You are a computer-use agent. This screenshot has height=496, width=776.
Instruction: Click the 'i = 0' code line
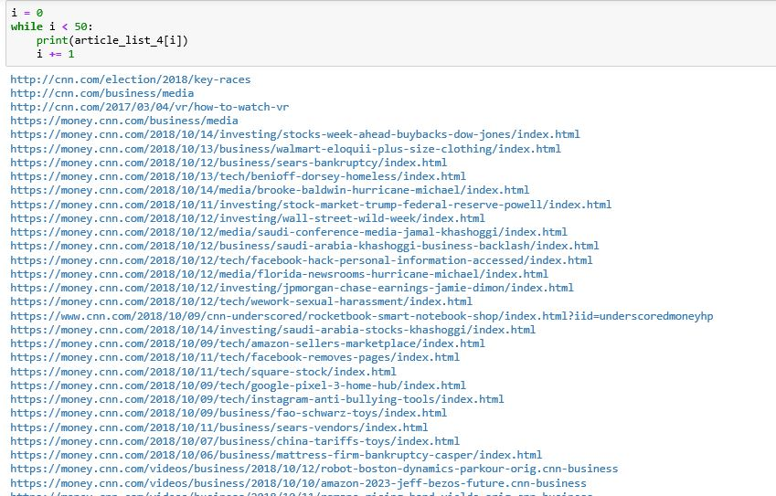(27, 13)
